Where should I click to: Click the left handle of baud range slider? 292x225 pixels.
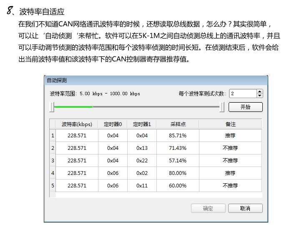coord(52,107)
